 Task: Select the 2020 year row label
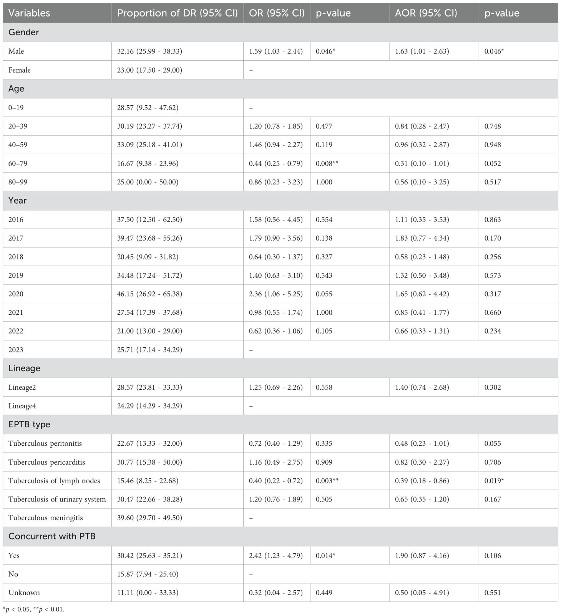click(x=16, y=294)
